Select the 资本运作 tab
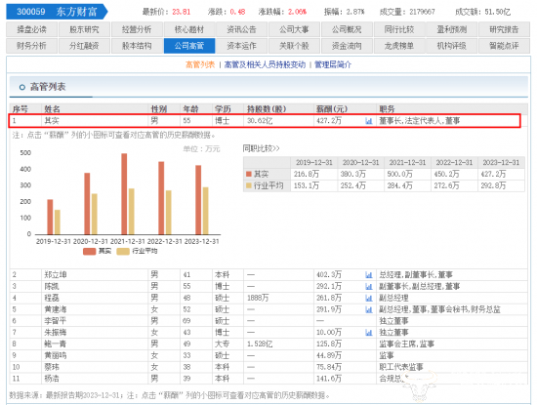This screenshot has width=537, height=405. [241, 46]
